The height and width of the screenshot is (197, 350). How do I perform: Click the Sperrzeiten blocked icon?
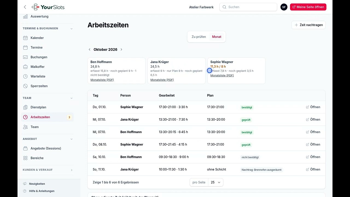pyautogui.click(x=25, y=86)
